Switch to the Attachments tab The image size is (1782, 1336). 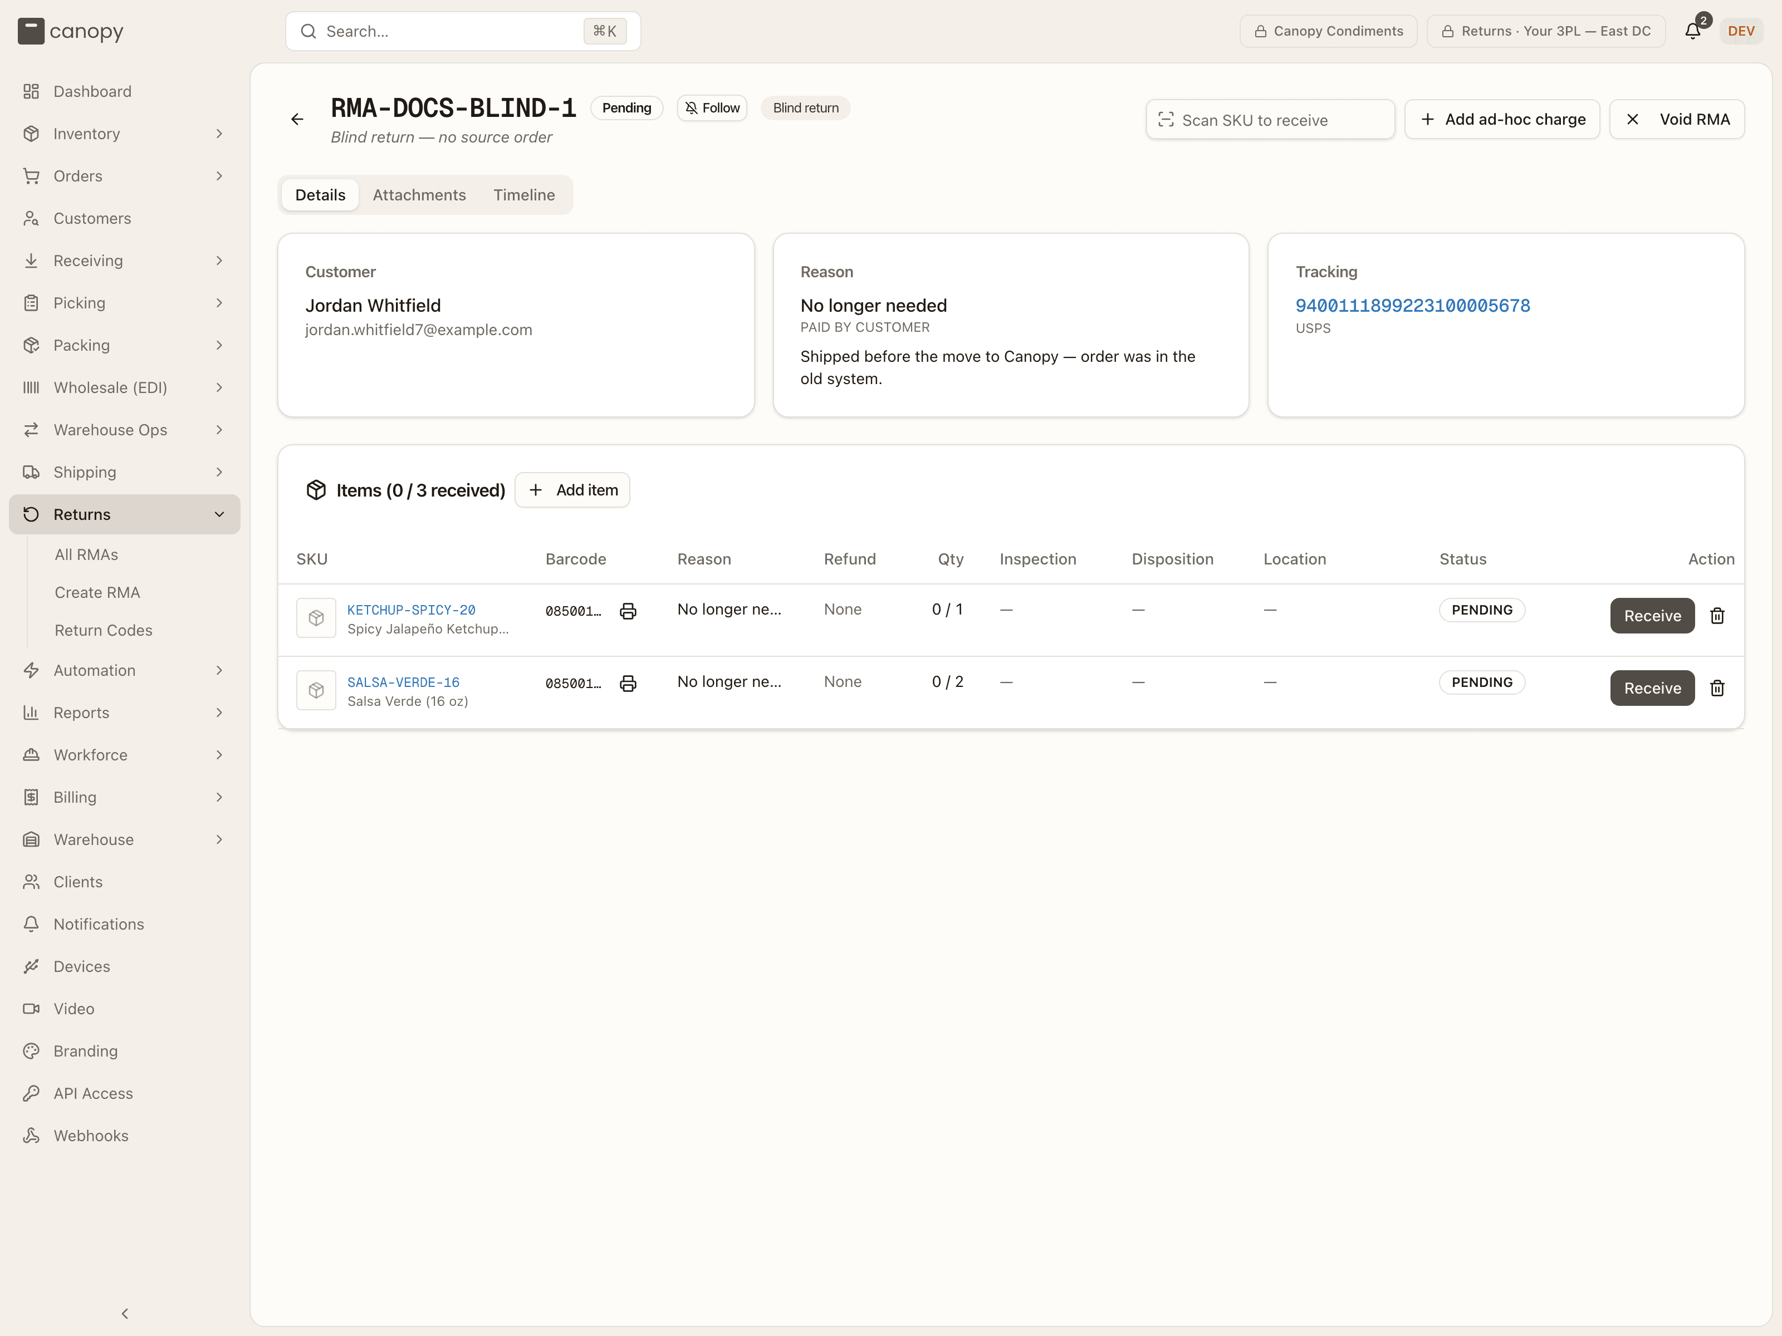[x=419, y=195]
